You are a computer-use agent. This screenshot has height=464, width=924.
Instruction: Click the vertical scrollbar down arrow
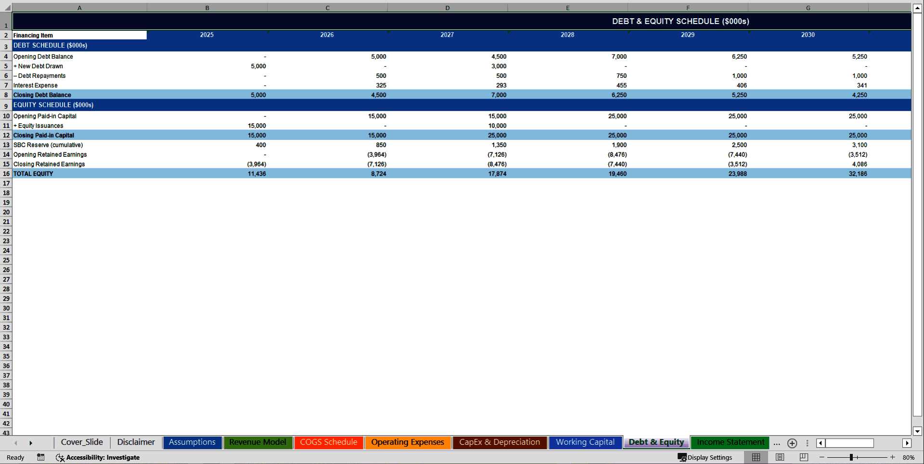pyautogui.click(x=918, y=431)
